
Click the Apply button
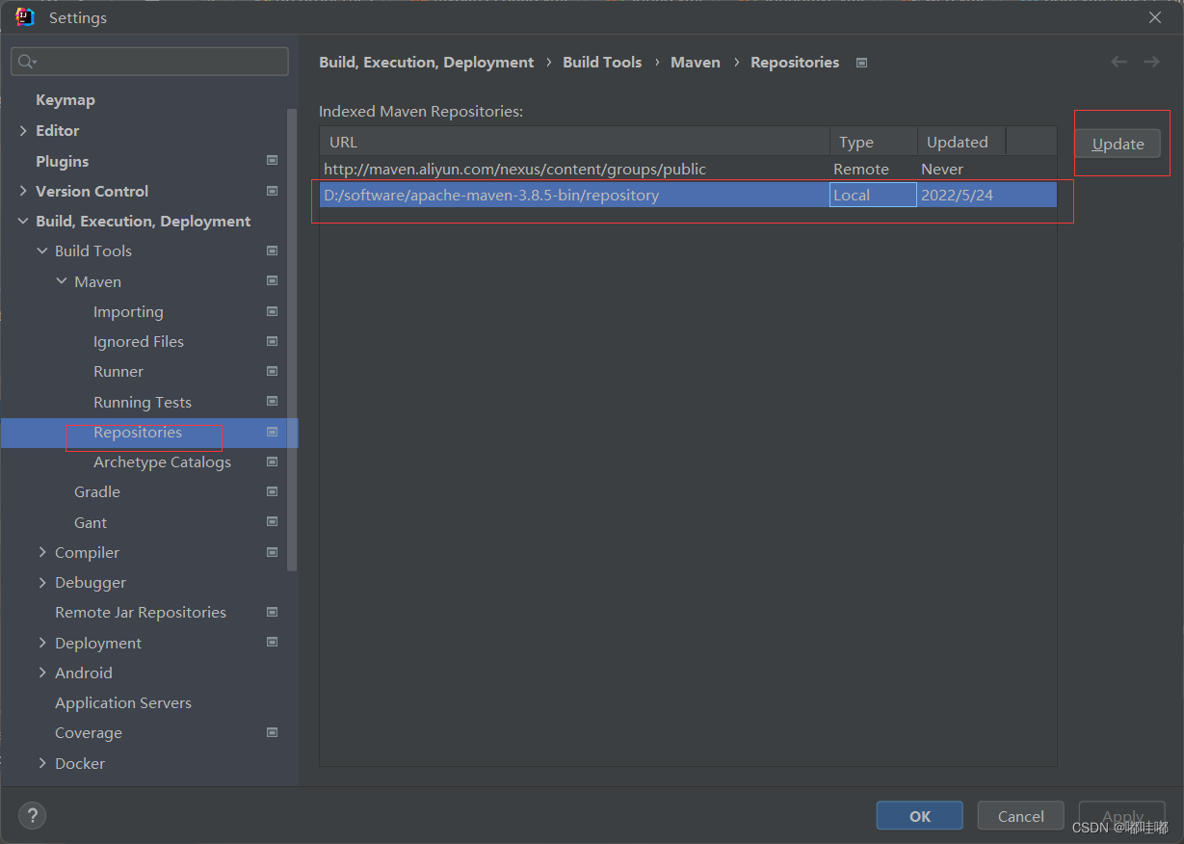point(1122,816)
